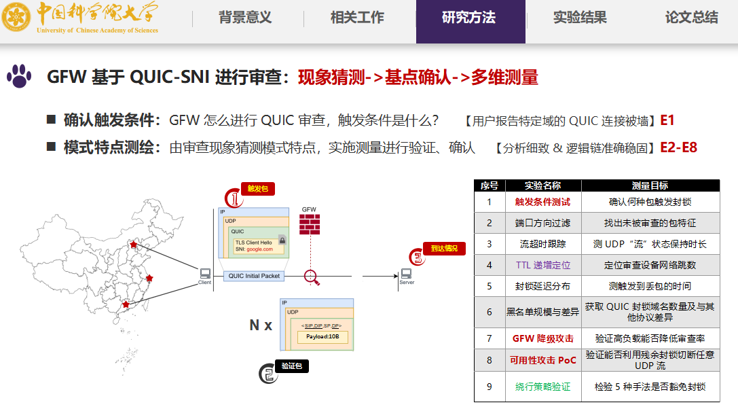738x407 pixels.
Task: Click the 序号 table header
Action: point(490,185)
